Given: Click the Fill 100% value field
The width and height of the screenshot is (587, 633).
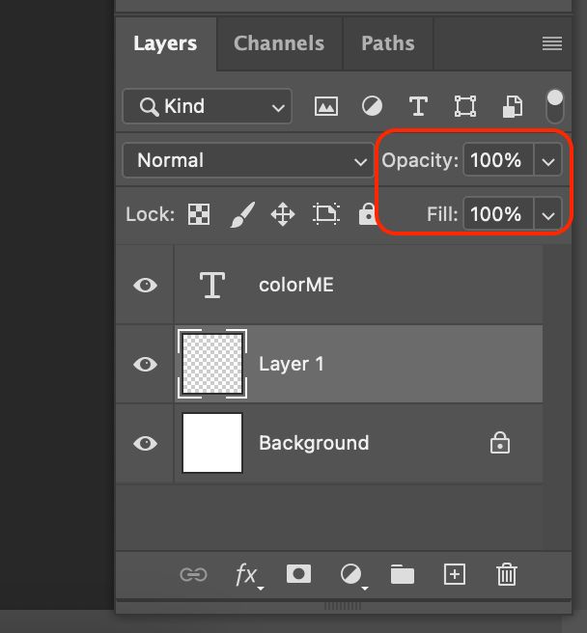Looking at the screenshot, I should [498, 214].
